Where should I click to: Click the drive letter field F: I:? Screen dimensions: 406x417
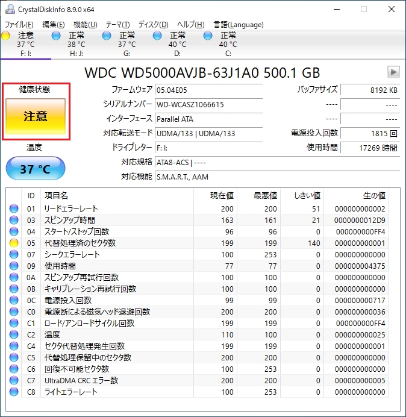pyautogui.click(x=208, y=148)
